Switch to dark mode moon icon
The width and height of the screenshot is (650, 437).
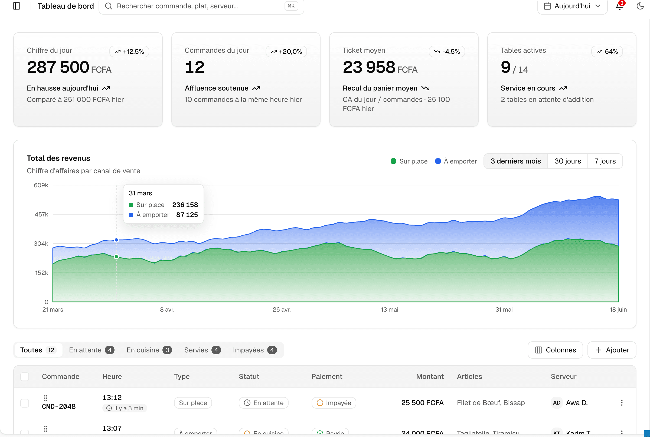click(640, 6)
